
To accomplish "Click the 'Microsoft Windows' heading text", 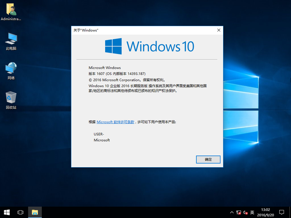I will (x=105, y=68).
